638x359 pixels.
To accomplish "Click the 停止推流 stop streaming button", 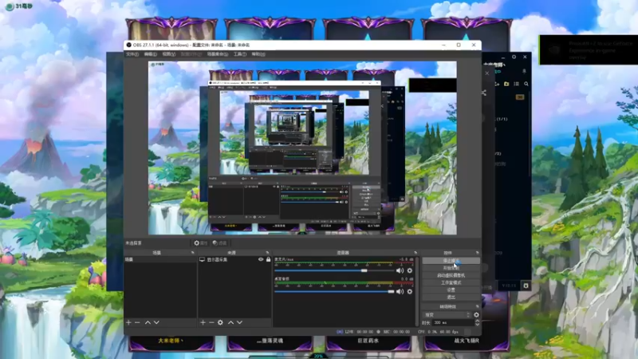I will click(x=451, y=261).
